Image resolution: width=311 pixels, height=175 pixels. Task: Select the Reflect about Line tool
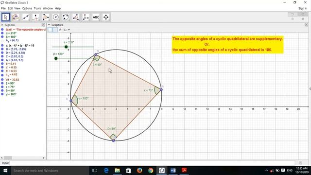[86, 17]
